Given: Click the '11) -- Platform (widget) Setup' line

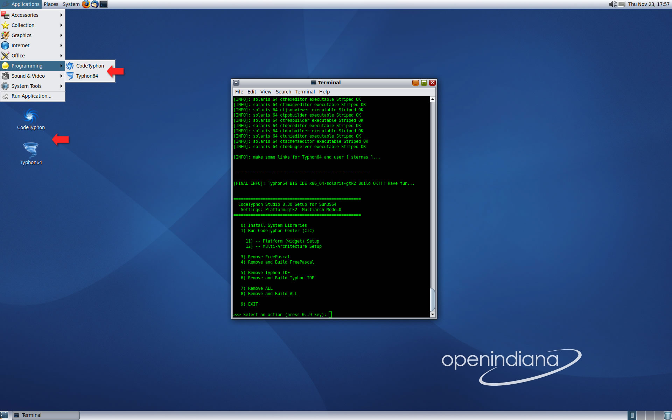Looking at the screenshot, I should (x=282, y=241).
